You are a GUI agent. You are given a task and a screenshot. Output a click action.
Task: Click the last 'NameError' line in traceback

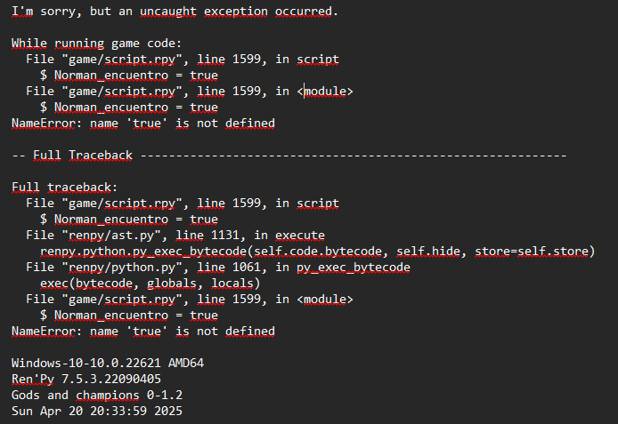click(x=143, y=332)
